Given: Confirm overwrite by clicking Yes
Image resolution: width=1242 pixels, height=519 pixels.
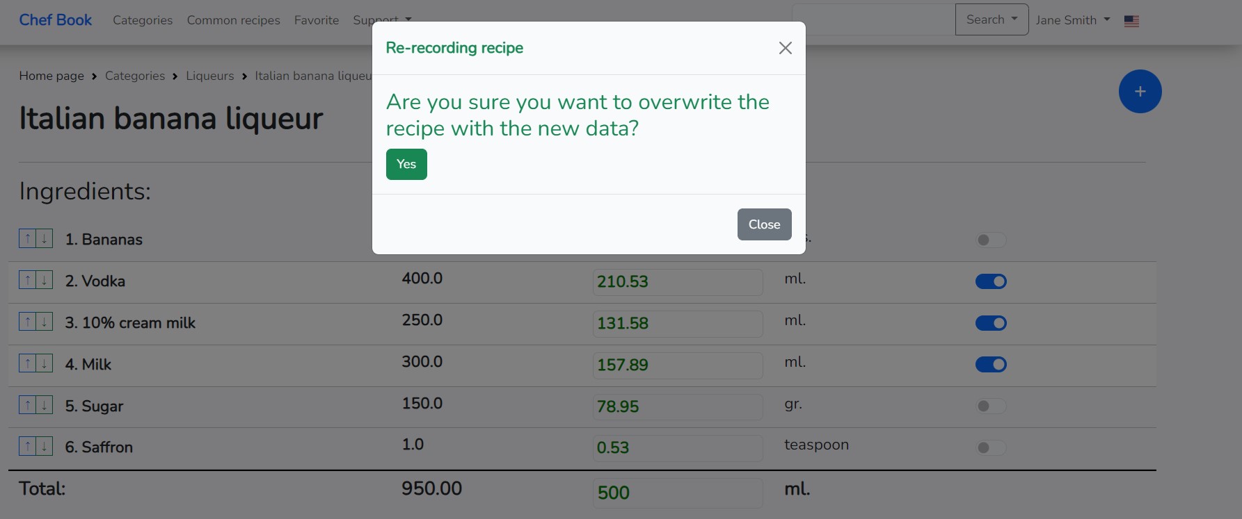Looking at the screenshot, I should pyautogui.click(x=406, y=165).
